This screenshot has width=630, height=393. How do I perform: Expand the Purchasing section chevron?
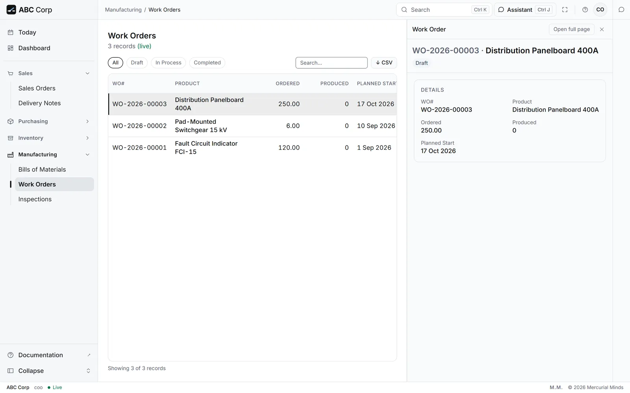click(87, 121)
